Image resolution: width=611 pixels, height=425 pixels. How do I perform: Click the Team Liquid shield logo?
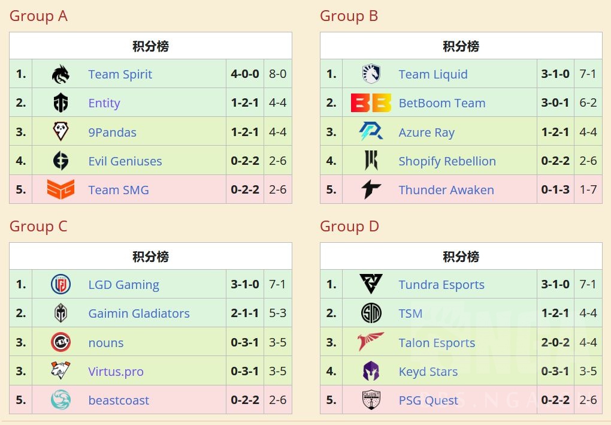[371, 74]
